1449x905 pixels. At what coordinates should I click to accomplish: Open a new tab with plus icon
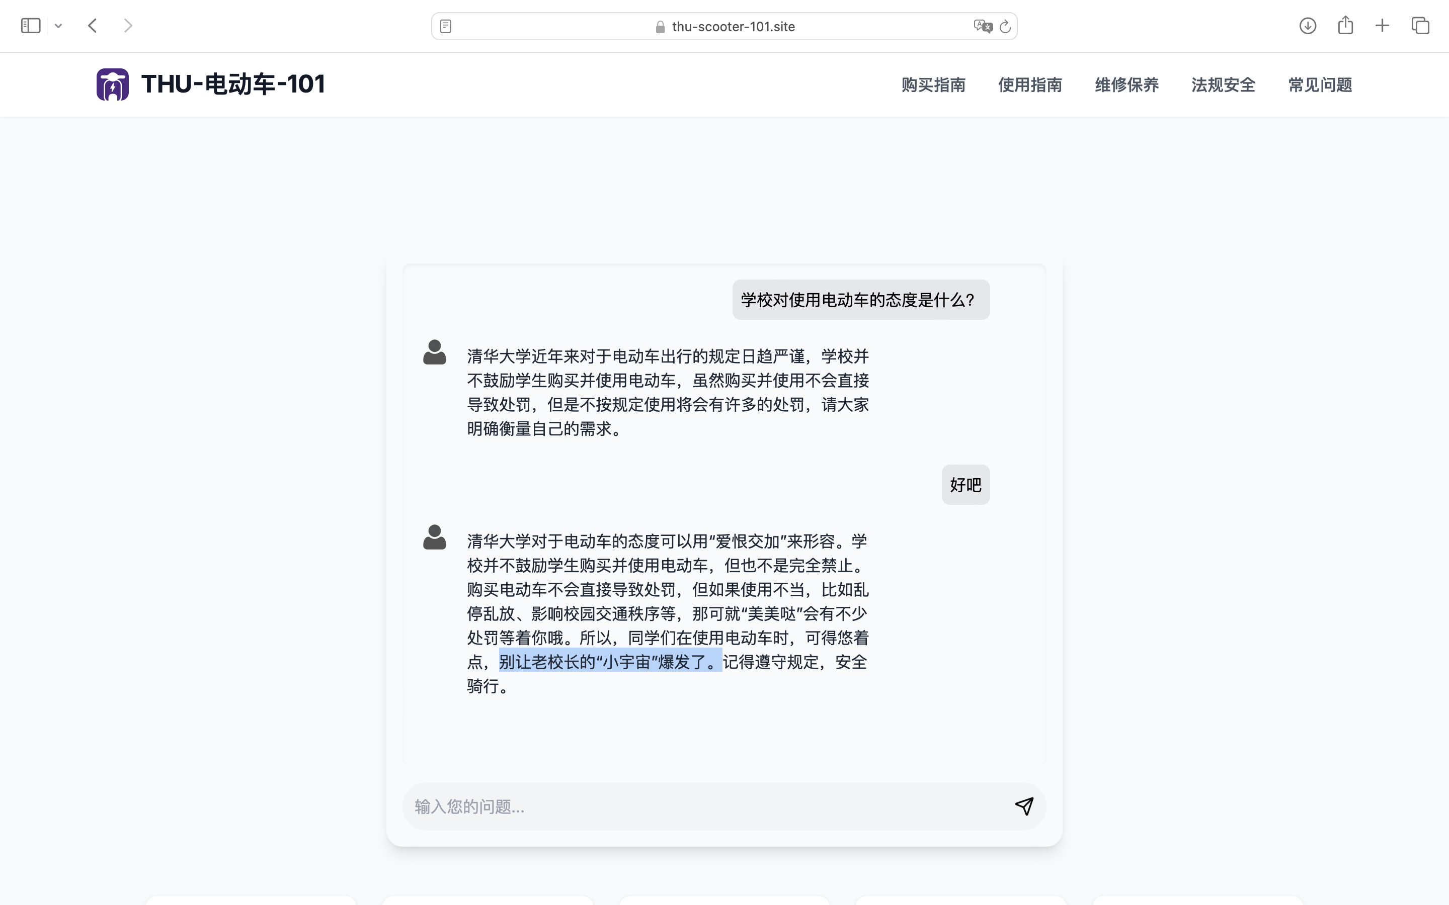pyautogui.click(x=1382, y=26)
